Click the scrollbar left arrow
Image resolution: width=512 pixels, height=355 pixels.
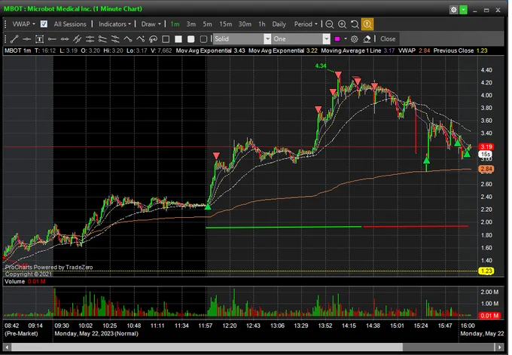tap(7, 347)
